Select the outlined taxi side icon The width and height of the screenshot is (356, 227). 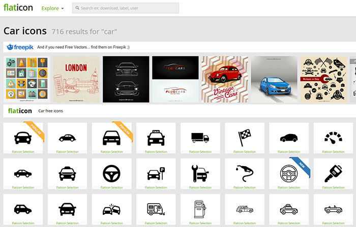289,209
